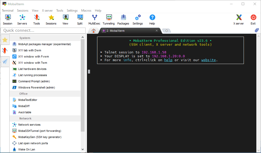Start 'X11 tab with Dwm'
This screenshot has width=261, height=153.
pos(45,50)
